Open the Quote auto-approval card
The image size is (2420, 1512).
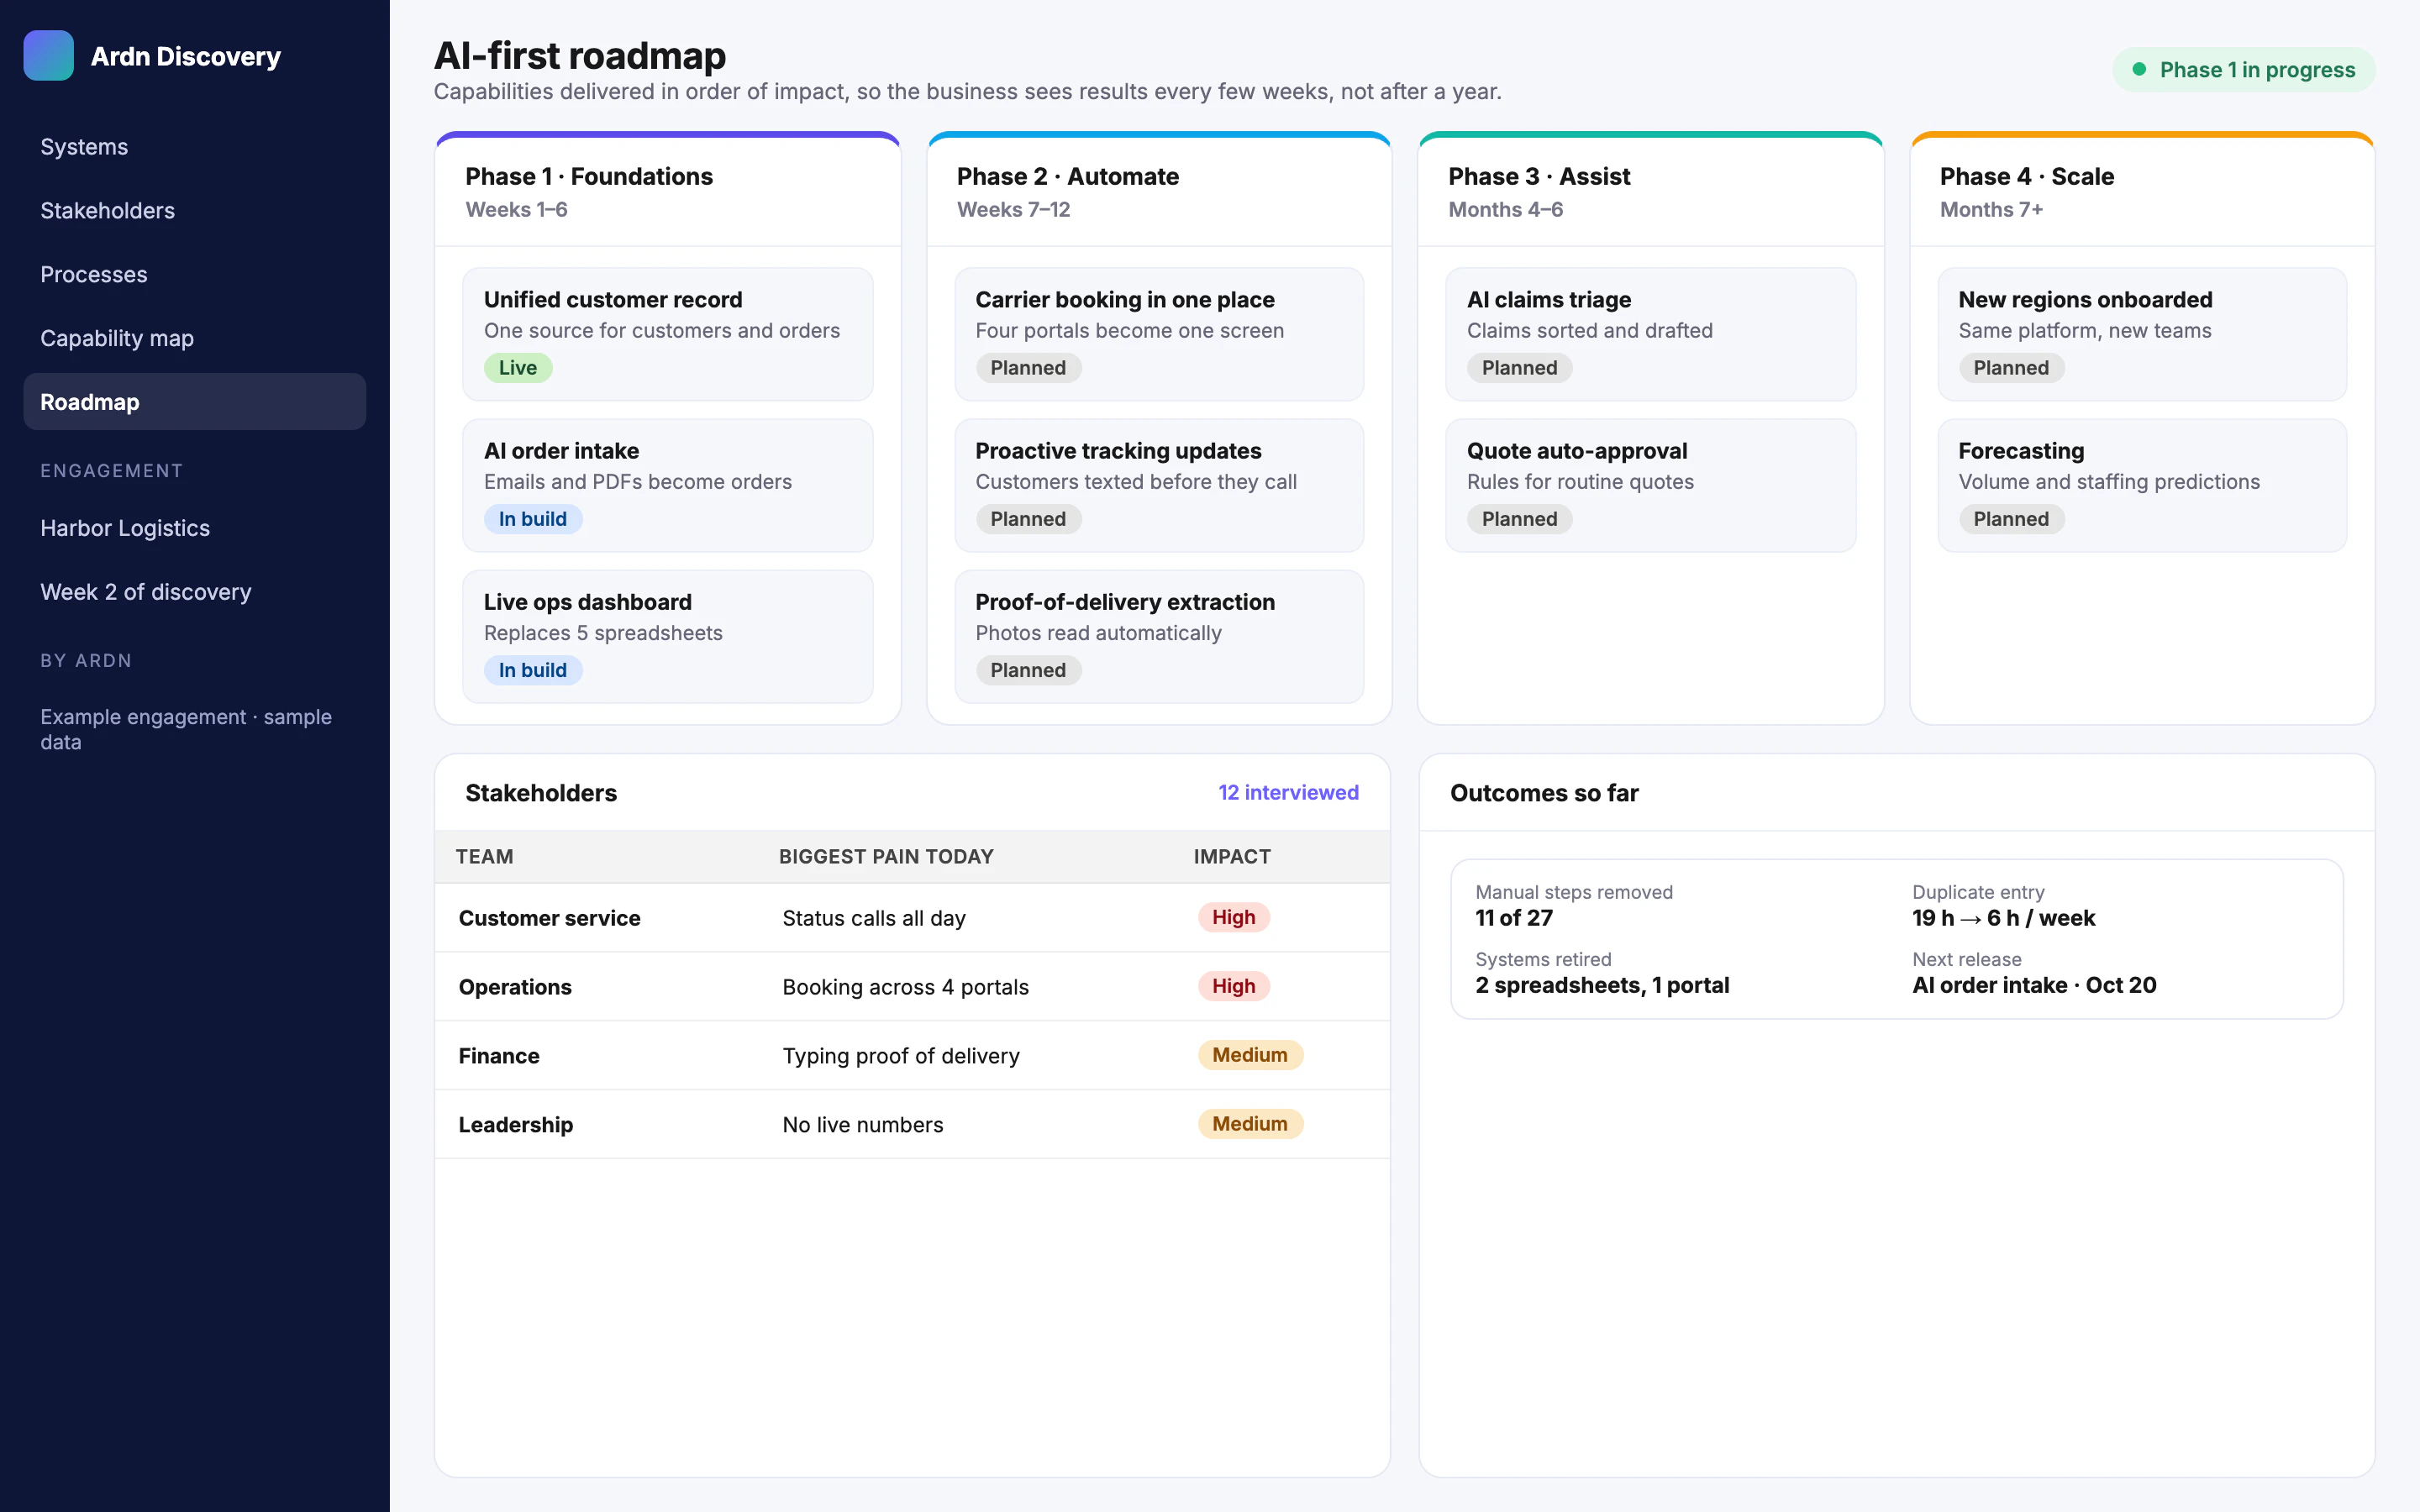coord(1650,485)
